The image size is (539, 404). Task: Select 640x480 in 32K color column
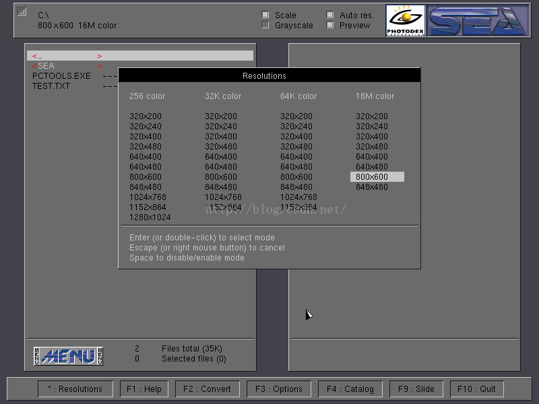point(221,166)
